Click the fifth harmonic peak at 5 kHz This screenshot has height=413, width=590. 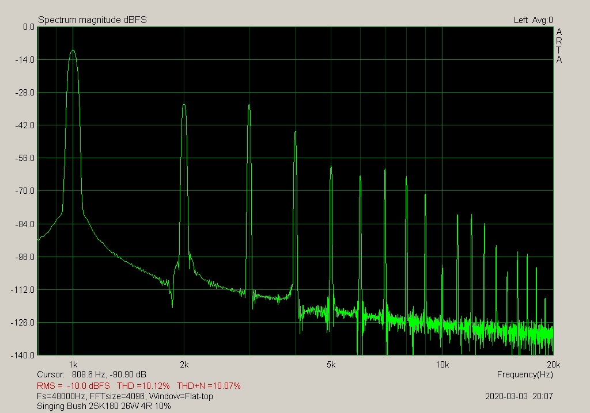click(x=331, y=166)
